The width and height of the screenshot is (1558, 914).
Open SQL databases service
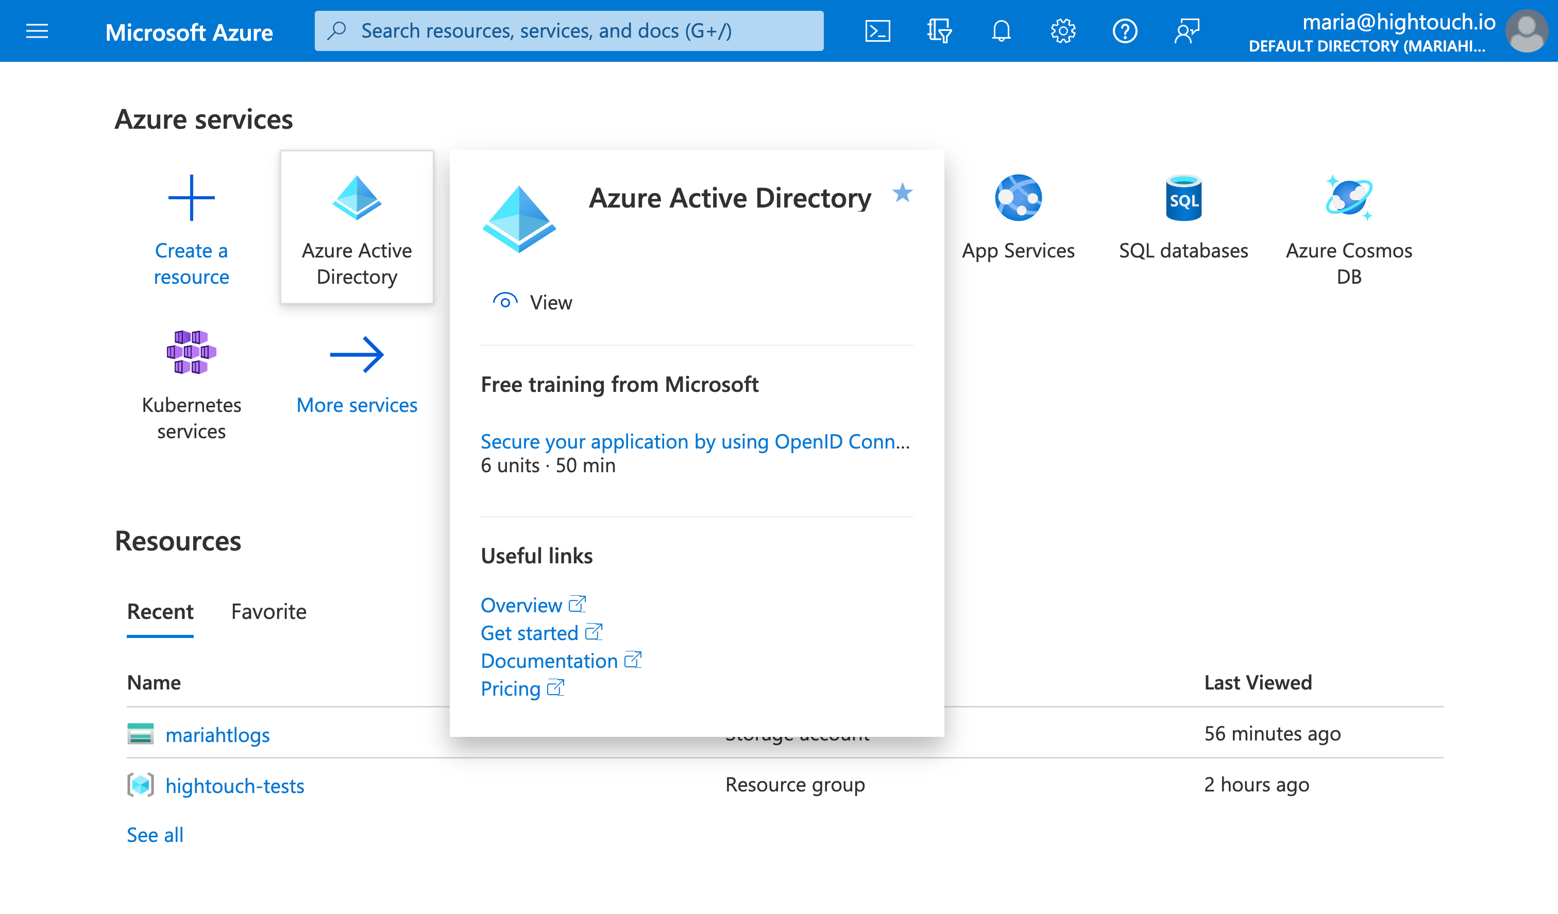(x=1183, y=217)
